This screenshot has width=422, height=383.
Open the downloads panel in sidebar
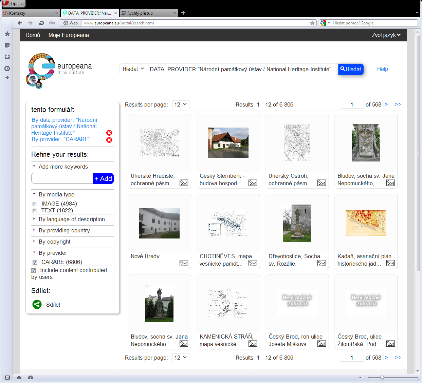[x=7, y=57]
